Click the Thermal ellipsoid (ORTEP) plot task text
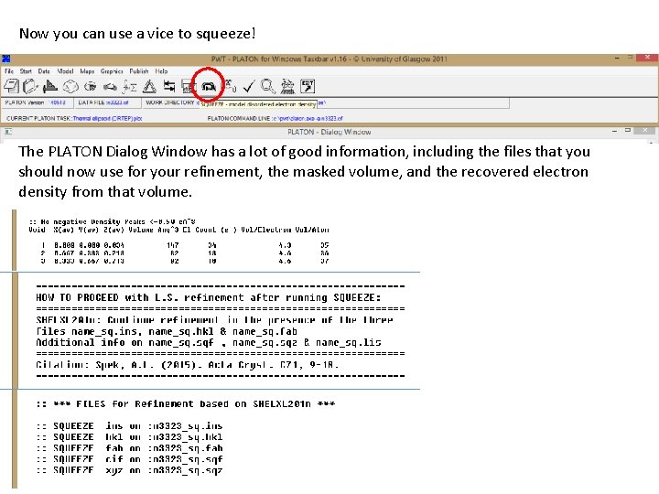This screenshot has height=494, width=659. (x=107, y=118)
